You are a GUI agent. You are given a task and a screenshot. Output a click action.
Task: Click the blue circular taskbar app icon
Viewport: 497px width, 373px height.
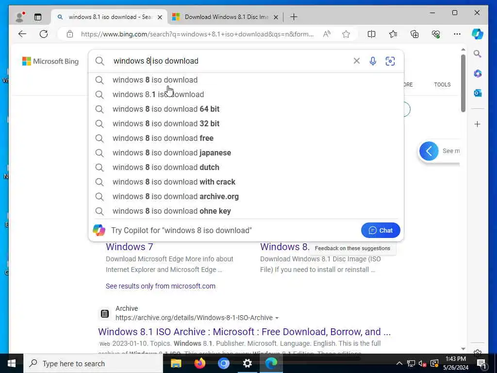pyautogui.click(x=223, y=363)
